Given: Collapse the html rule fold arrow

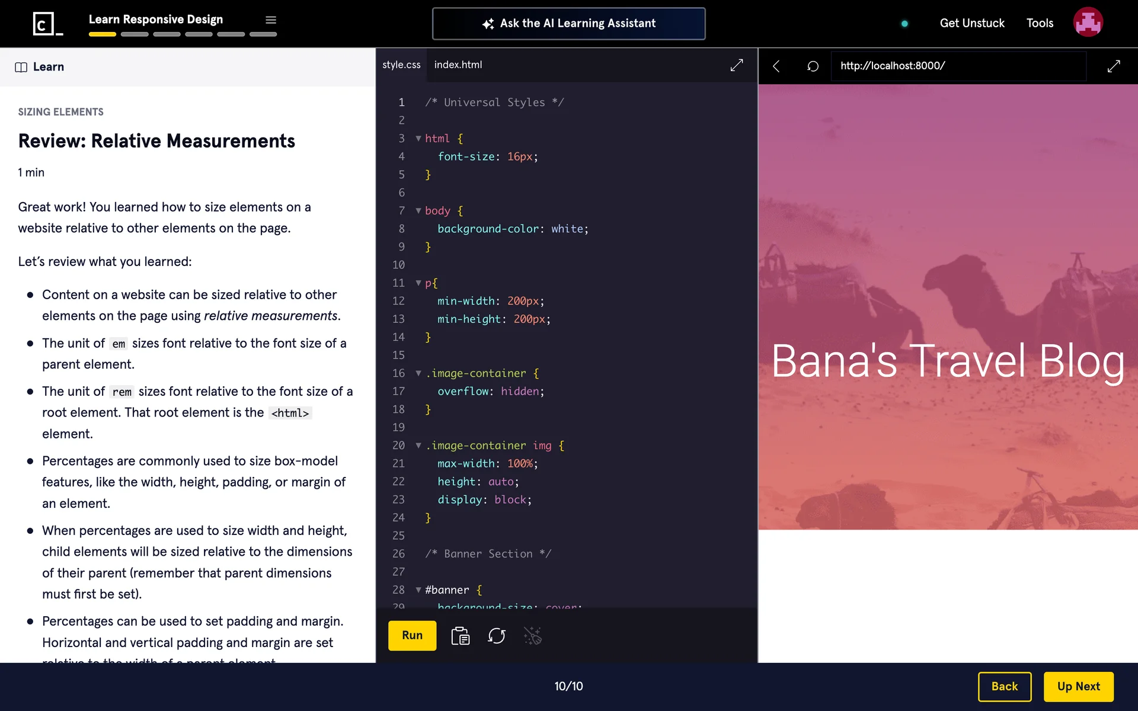Looking at the screenshot, I should point(418,139).
